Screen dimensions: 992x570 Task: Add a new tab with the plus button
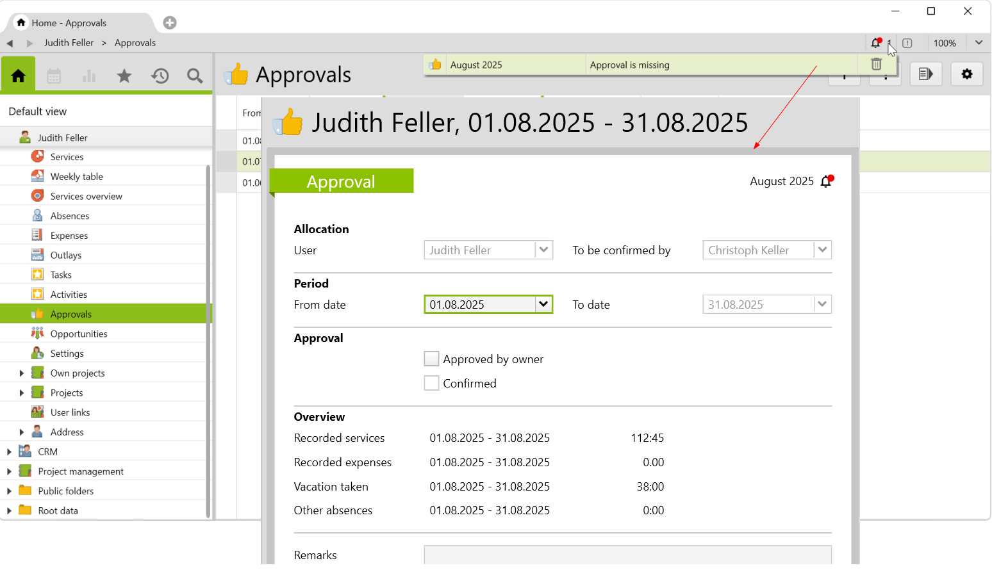pyautogui.click(x=170, y=23)
